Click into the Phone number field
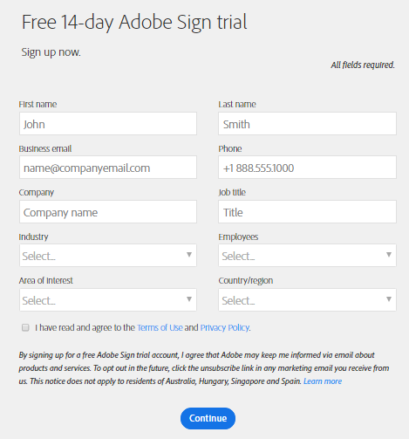409x439 pixels. 307,168
